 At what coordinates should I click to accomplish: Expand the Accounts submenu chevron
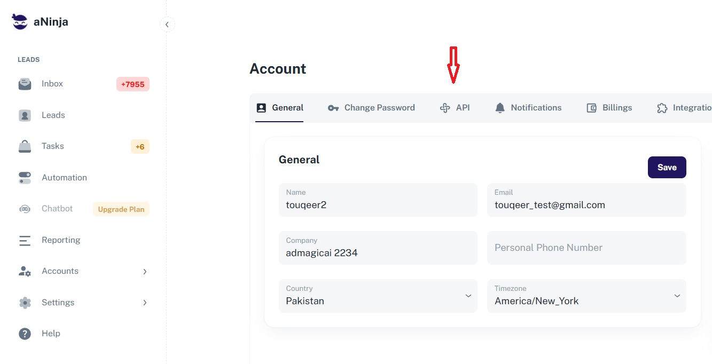[145, 272]
